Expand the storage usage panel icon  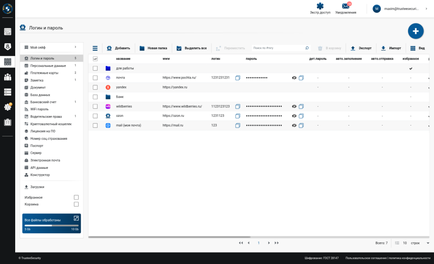point(76,218)
